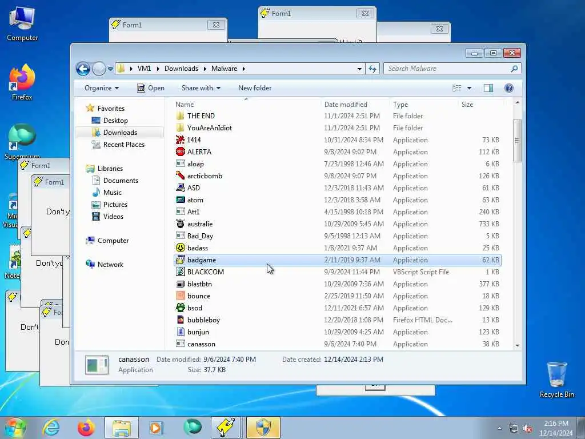Expand the arrow after Malware breadcrumb

tap(243, 69)
